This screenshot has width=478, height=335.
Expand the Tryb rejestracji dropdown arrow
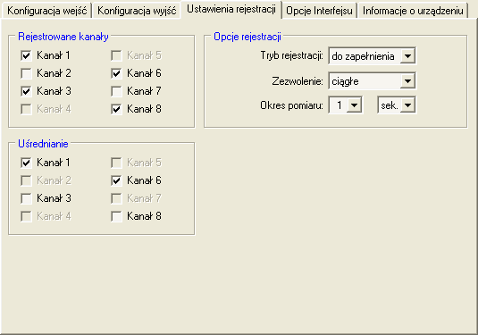coord(407,56)
